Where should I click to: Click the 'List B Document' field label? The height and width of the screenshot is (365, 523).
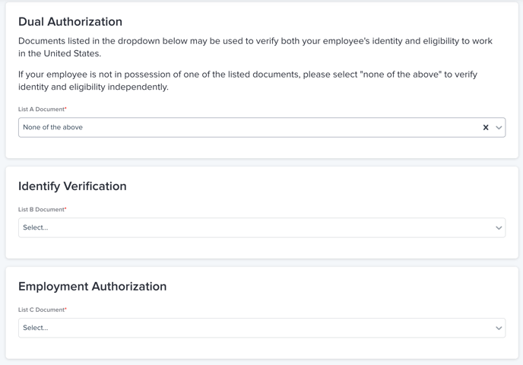pos(41,210)
